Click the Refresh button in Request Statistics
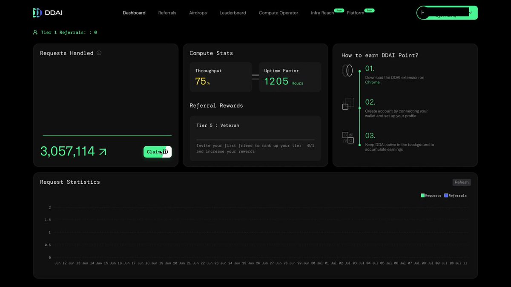 tap(462, 182)
